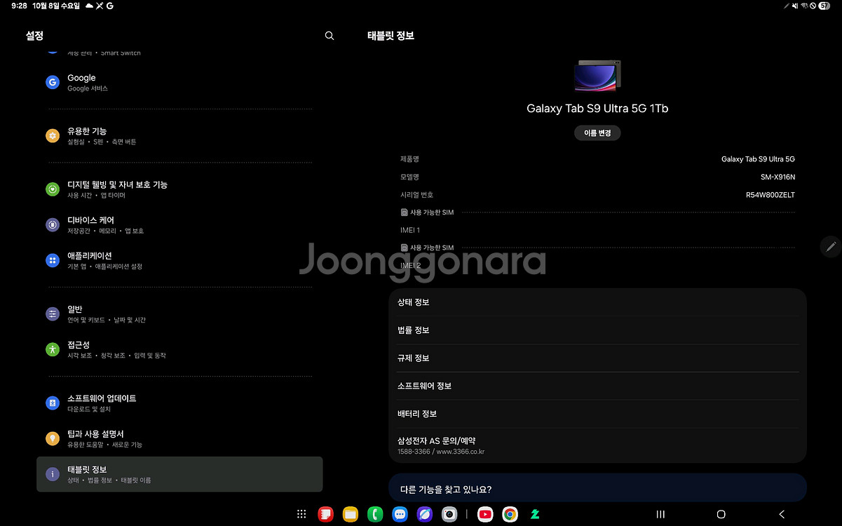842x526 pixels.
Task: Open Chrome from the taskbar
Action: pos(510,514)
